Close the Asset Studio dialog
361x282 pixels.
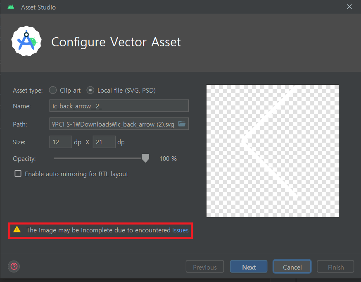coord(349,7)
